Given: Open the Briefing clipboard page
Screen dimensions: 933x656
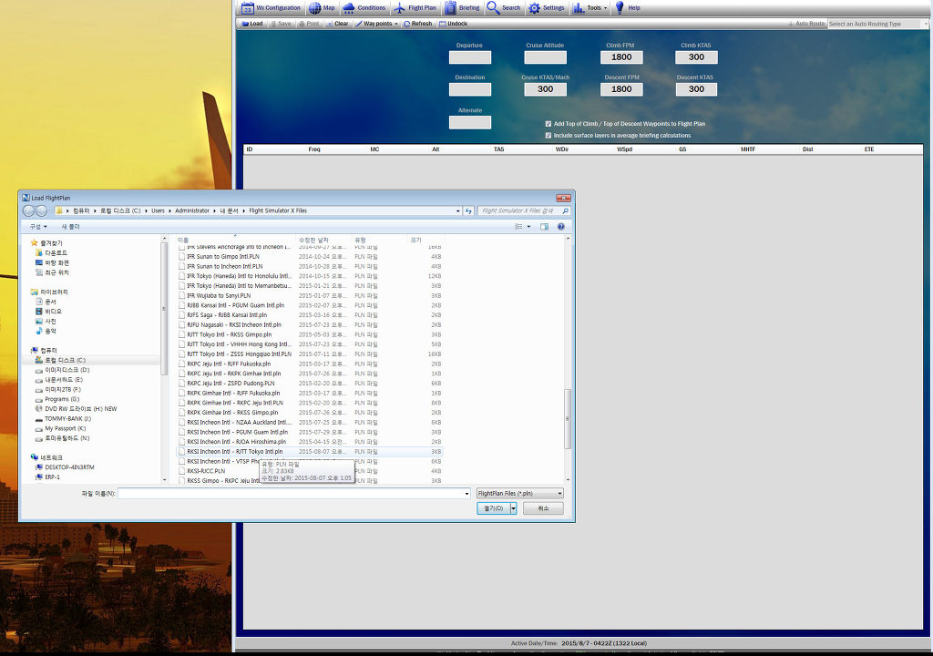Looking at the screenshot, I should pos(462,7).
